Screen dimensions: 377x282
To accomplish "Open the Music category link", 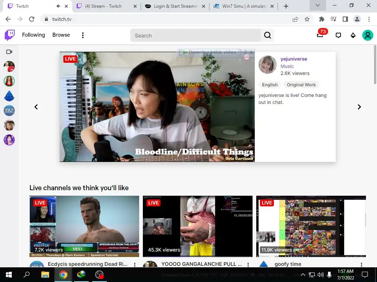I will [x=287, y=66].
